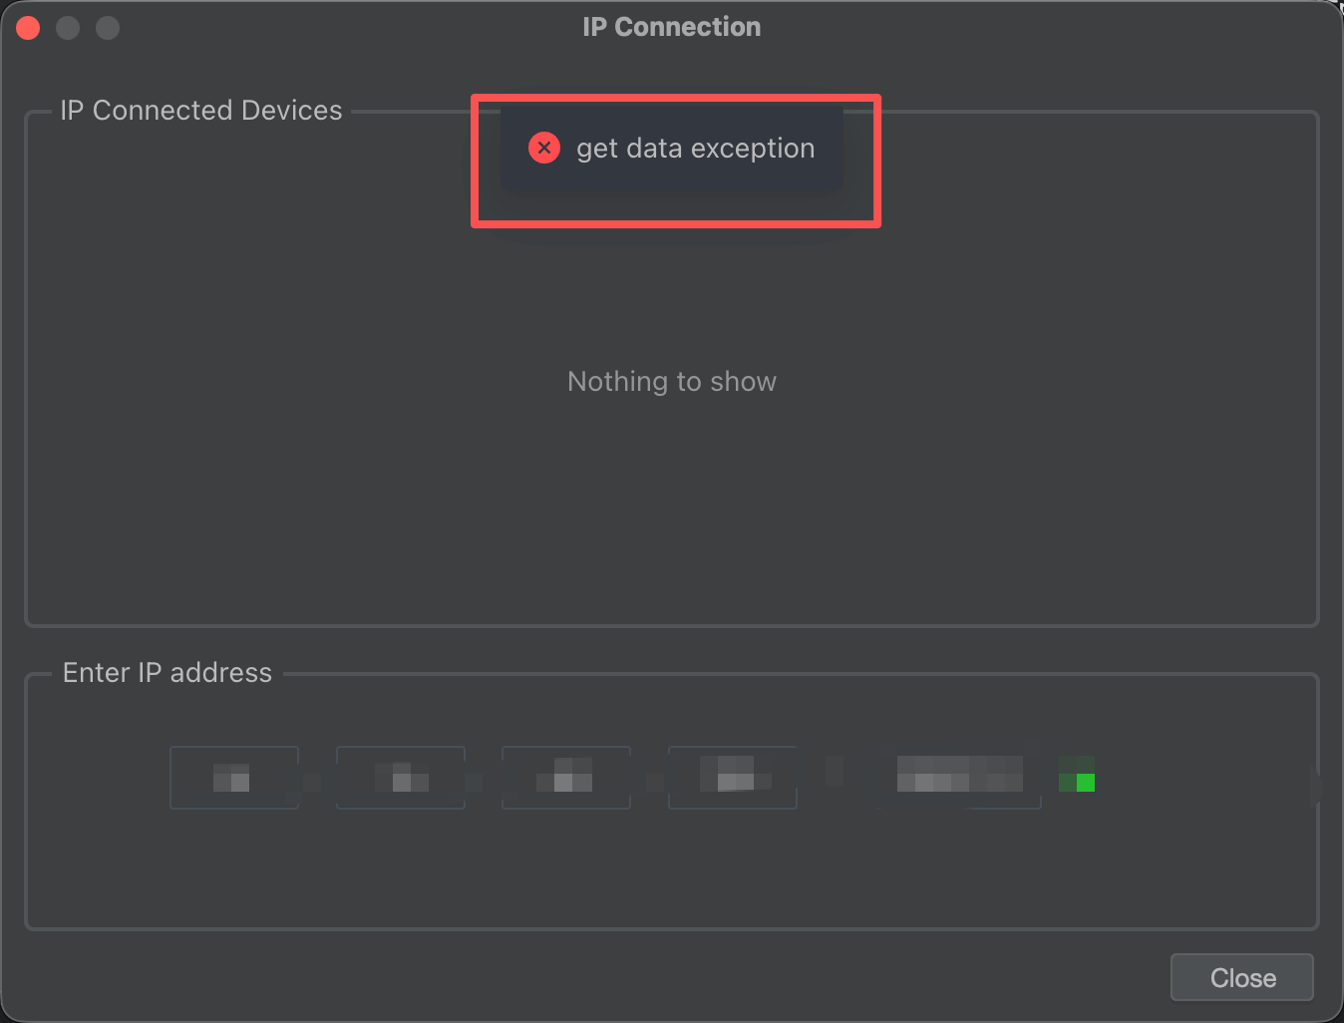Focus the fourth IP octet field
Viewport: 1344px width, 1023px height.
click(x=733, y=778)
